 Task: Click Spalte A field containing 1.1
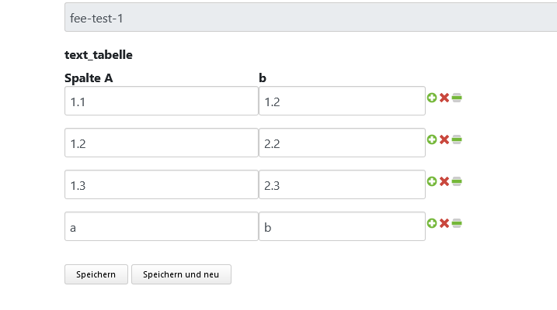[x=161, y=101]
